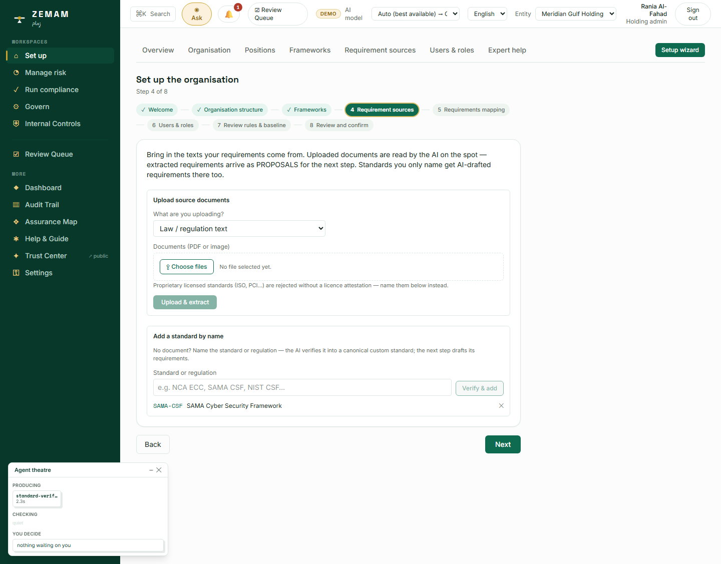Switch to the Requirement sources tab

(380, 50)
